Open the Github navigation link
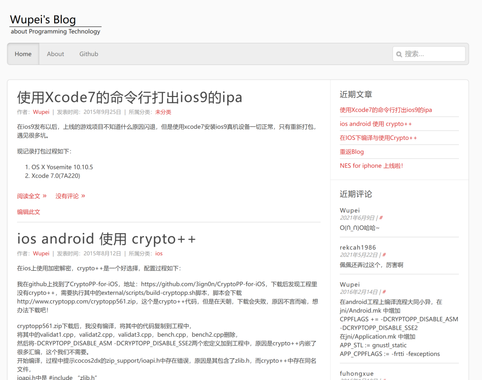Viewport: 482px width, 380px height. click(x=88, y=54)
